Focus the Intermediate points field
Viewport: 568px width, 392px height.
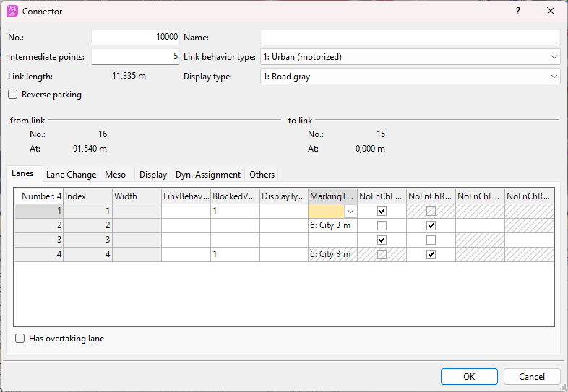click(x=135, y=57)
